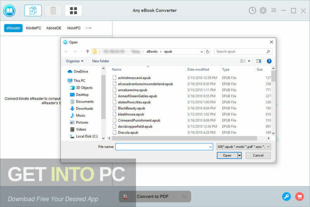This screenshot has height=207, width=310.
Task: Select the eReader tab
Action: (13, 28)
